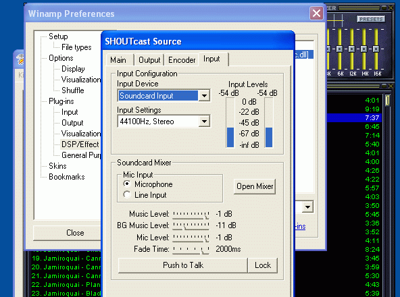Select playlist track 23 Jamiroquai

[66, 293]
